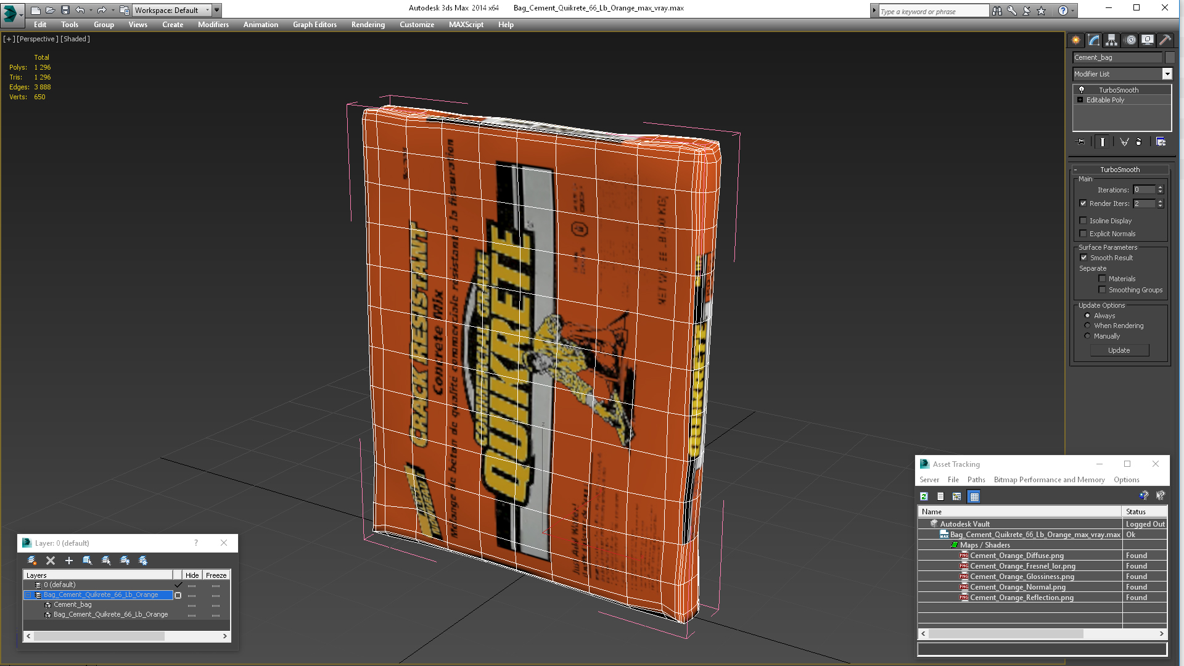Click Highlight Selected Objects' Layers icon
Image resolution: width=1184 pixels, height=666 pixels.
tap(106, 561)
